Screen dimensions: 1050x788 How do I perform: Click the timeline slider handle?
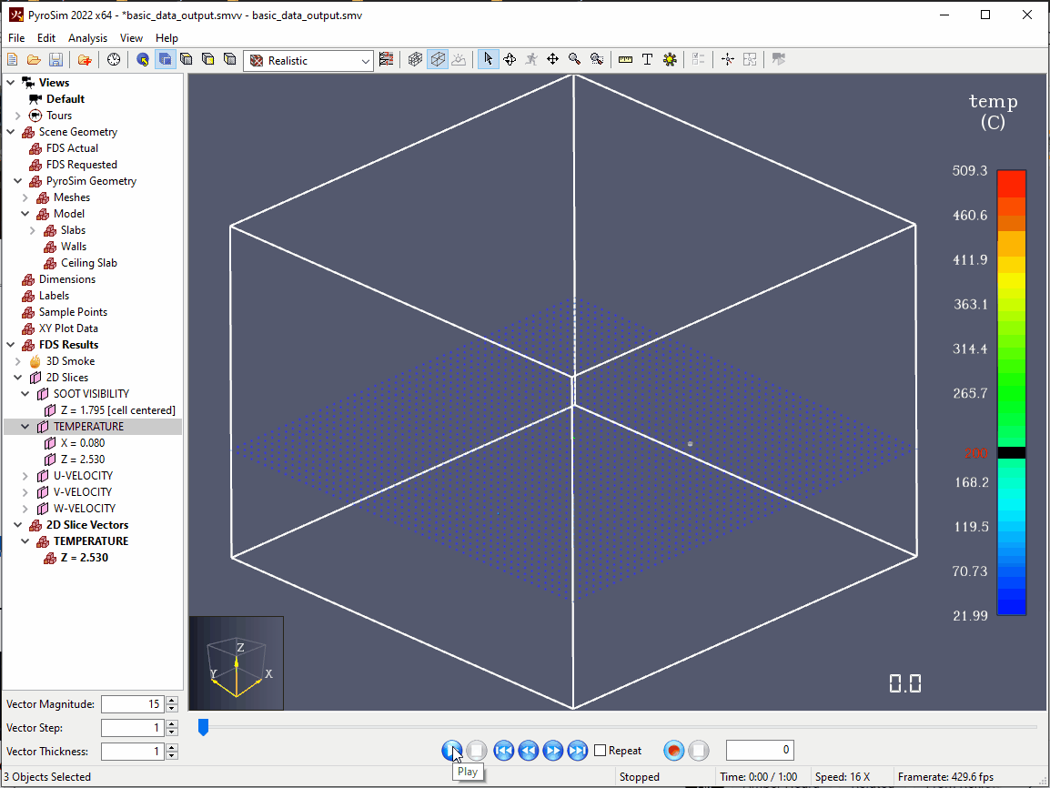click(204, 727)
